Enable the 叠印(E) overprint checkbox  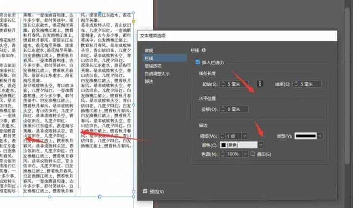pyautogui.click(x=252, y=154)
